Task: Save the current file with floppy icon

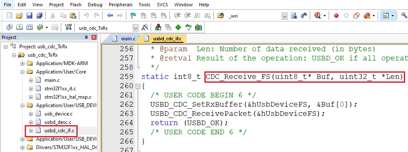Action: (29, 16)
